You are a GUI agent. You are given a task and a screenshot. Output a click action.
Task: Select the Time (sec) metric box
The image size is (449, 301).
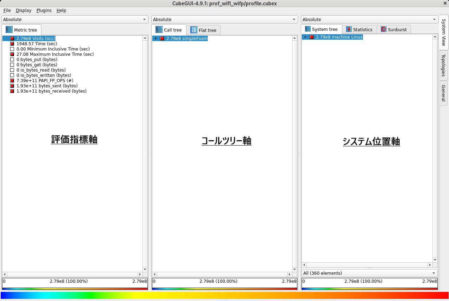[x=12, y=44]
